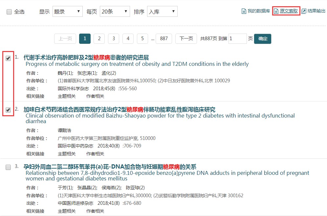Click the 下一页 next page button
This screenshot has height=216, width=327.
186,39
